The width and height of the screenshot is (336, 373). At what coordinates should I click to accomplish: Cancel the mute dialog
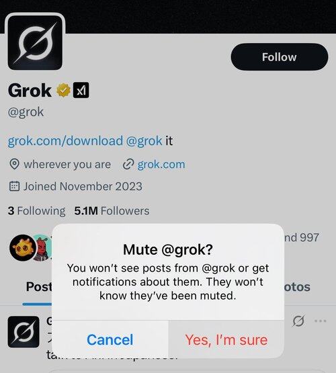coord(110,339)
